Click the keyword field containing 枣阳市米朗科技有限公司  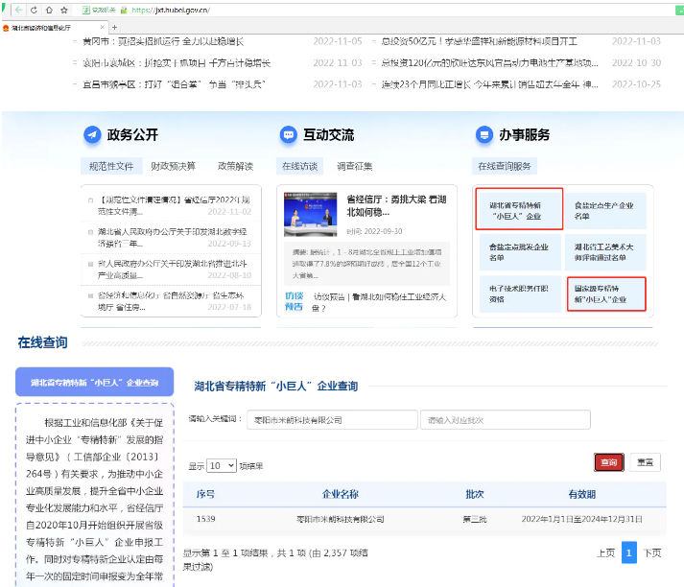point(329,420)
